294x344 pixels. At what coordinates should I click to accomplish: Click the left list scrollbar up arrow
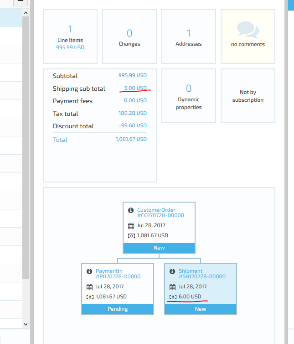click(x=26, y=13)
